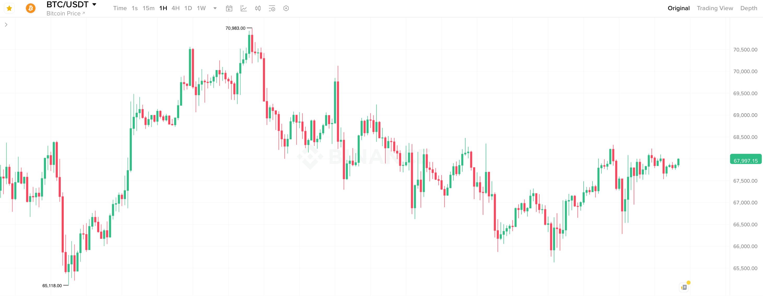Switch chart interval to 15m
763x296 pixels.
tap(148, 8)
